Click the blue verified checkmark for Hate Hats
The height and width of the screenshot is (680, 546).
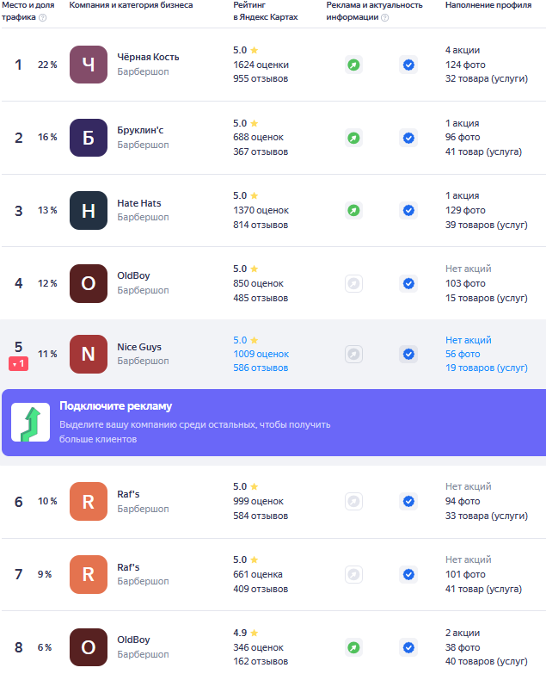pos(408,210)
